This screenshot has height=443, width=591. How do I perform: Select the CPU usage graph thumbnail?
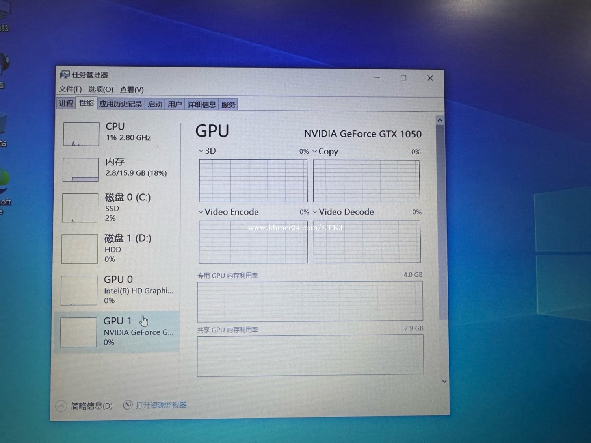click(x=81, y=134)
